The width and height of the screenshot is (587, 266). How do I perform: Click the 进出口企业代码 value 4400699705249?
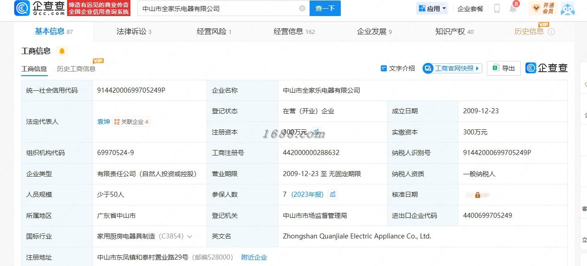(x=487, y=216)
